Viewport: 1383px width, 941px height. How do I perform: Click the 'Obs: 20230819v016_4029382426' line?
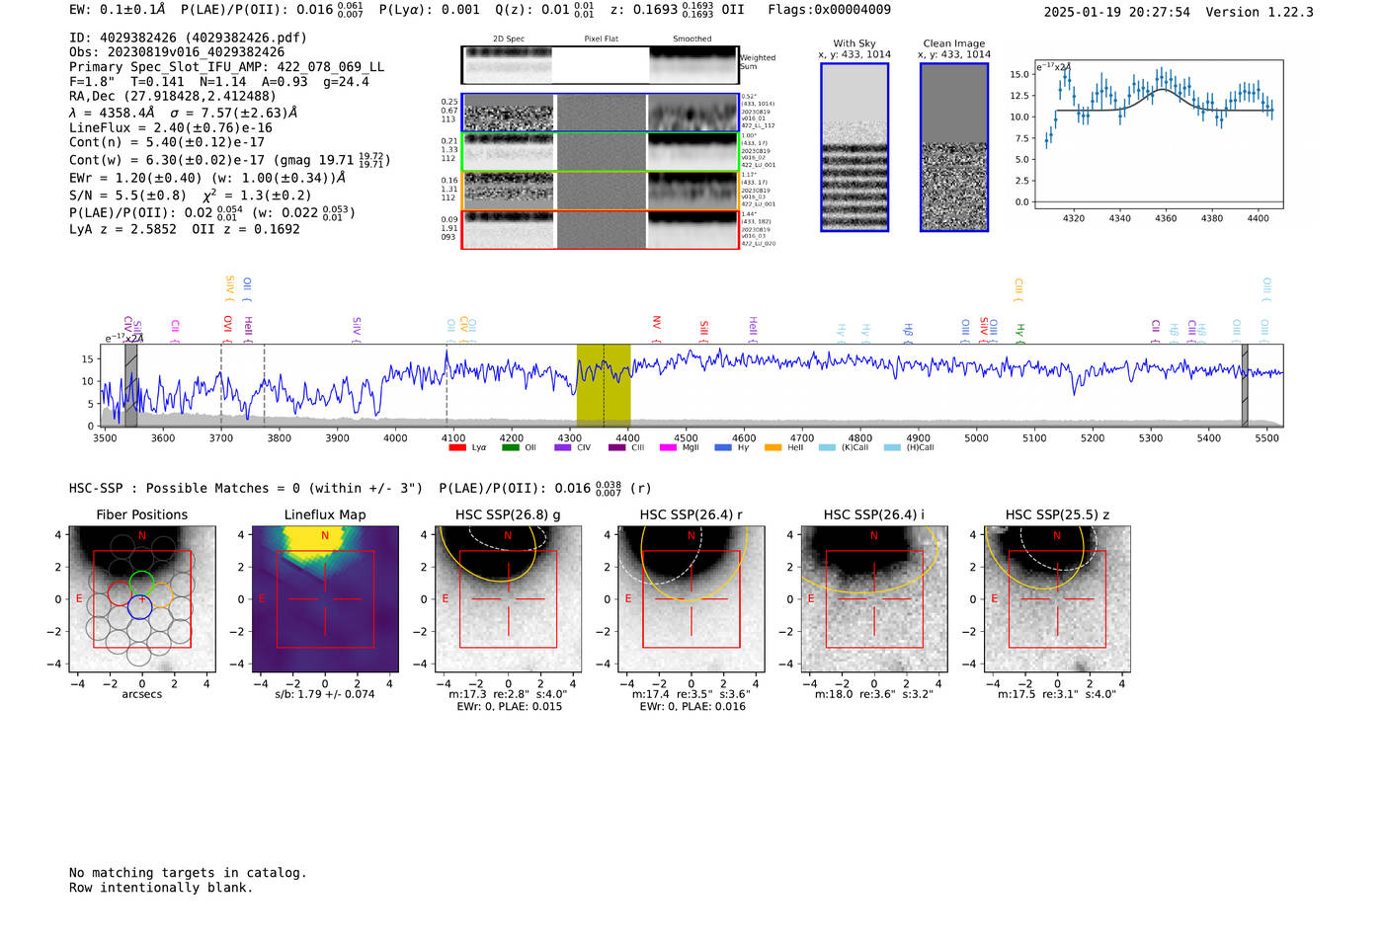tap(177, 52)
